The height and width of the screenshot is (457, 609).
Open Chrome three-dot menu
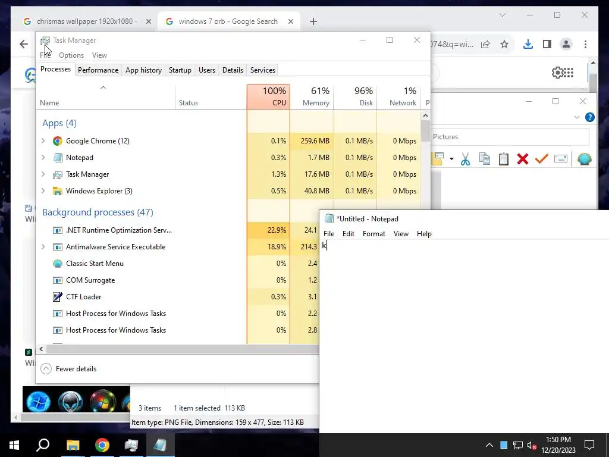coord(585,44)
